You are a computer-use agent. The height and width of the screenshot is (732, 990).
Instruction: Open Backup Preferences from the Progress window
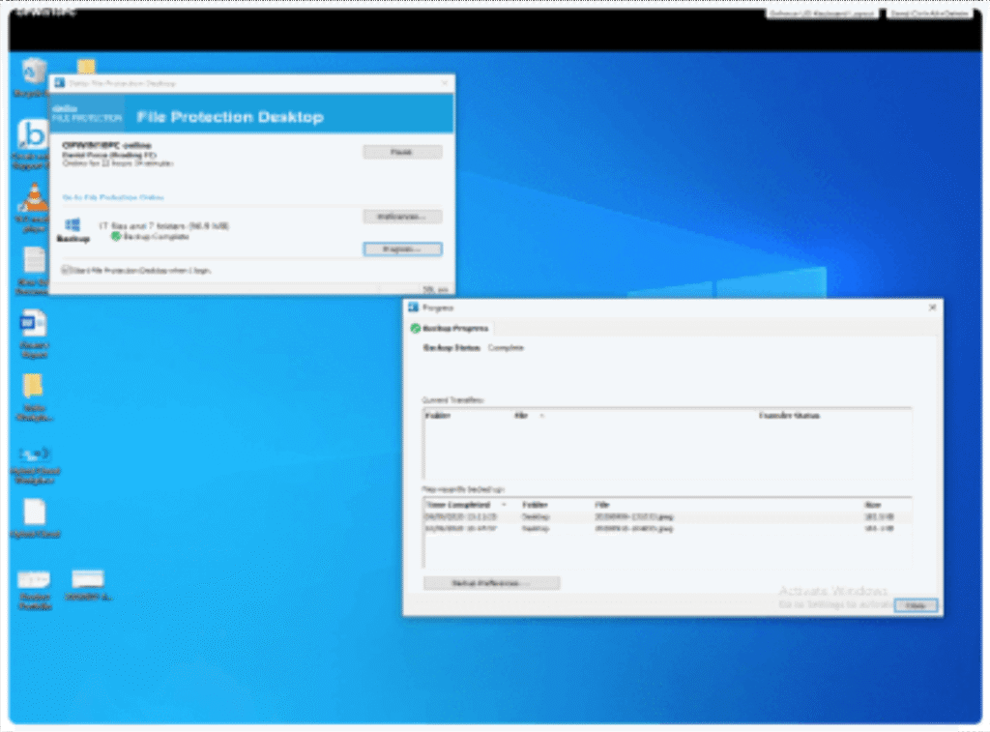point(491,583)
